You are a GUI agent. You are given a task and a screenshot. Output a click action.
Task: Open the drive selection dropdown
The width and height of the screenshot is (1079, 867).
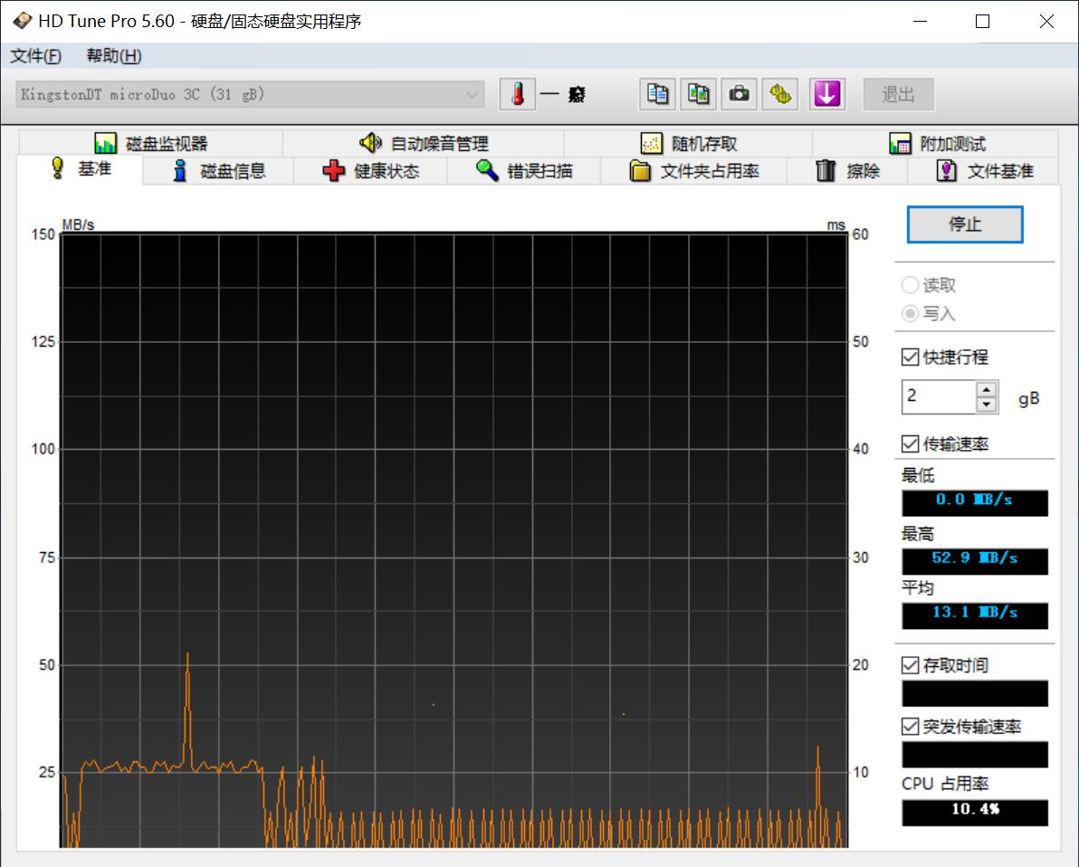(472, 94)
